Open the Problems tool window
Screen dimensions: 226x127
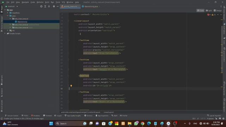36,115
